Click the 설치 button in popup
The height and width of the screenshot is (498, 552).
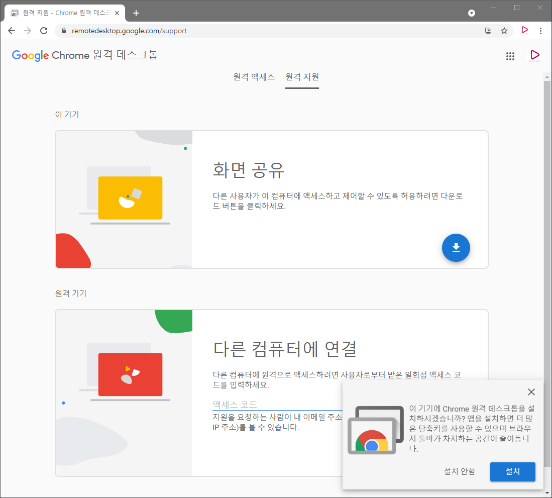[512, 471]
